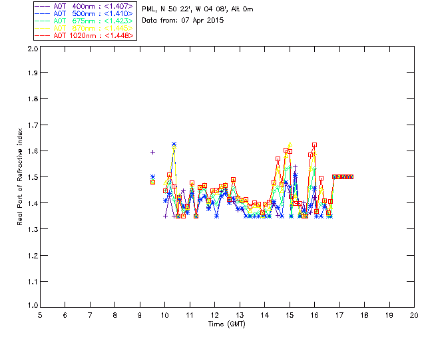Click the 'Data from: 07 Apr 2015' text

(x=183, y=20)
